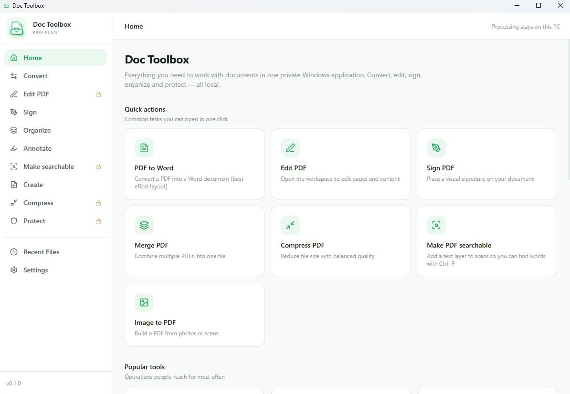Click the Create file-plus icon in sidebar
This screenshot has width=570, height=394.
point(14,185)
